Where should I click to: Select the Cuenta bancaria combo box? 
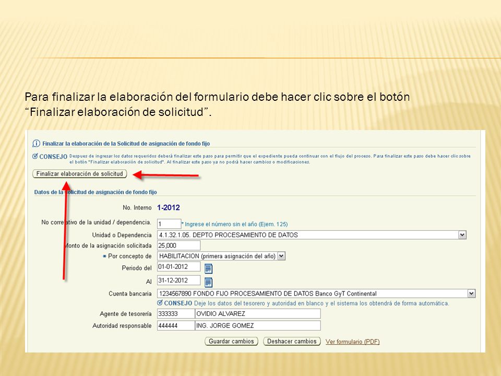[x=316, y=293]
